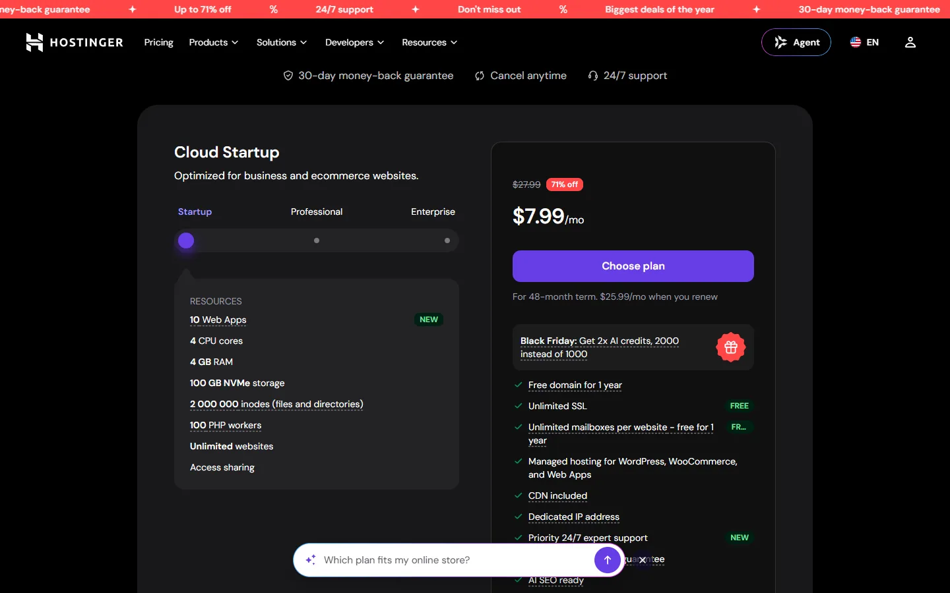Click the shield money-back guarantee icon

288,76
